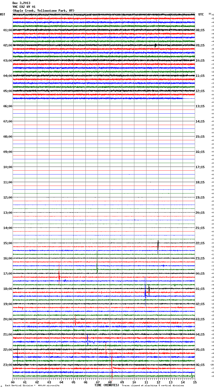Select the 'YMC EHZ WY 01' station label

24,7
